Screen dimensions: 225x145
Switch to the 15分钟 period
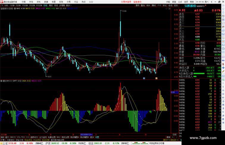(25, 5)
